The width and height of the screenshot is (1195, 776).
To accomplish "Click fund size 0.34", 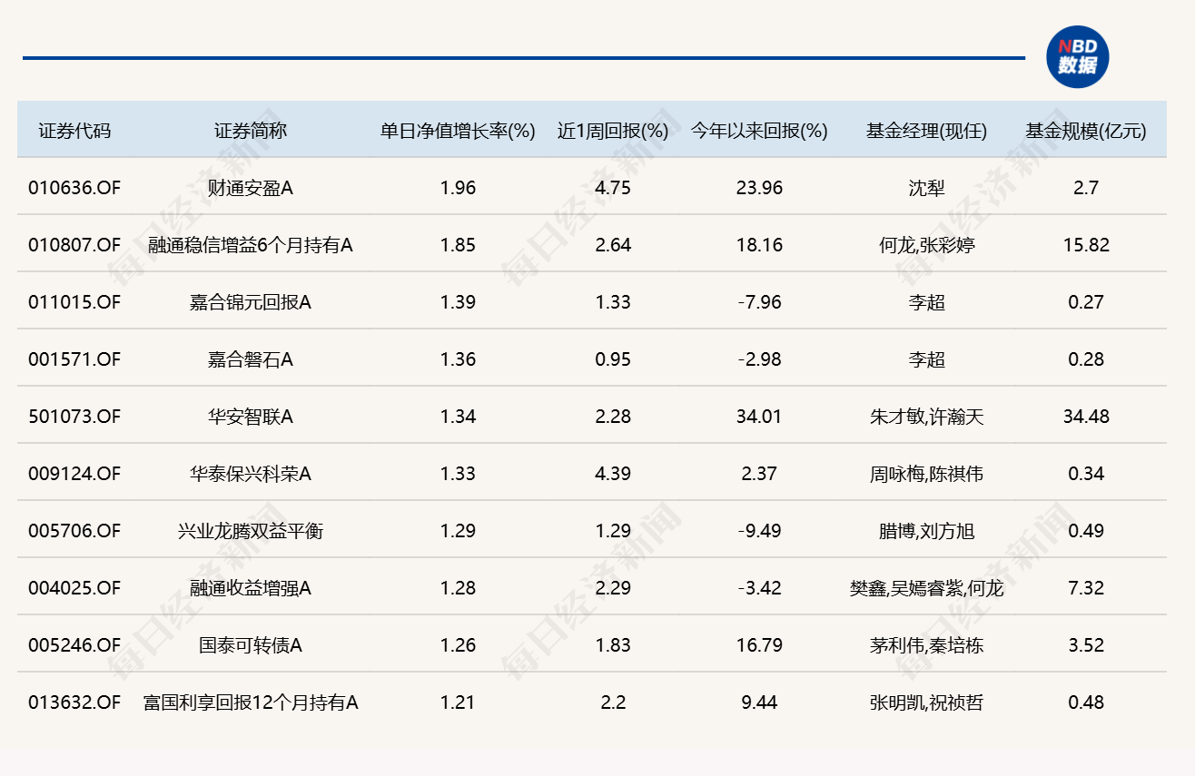I will pyautogui.click(x=1086, y=474).
